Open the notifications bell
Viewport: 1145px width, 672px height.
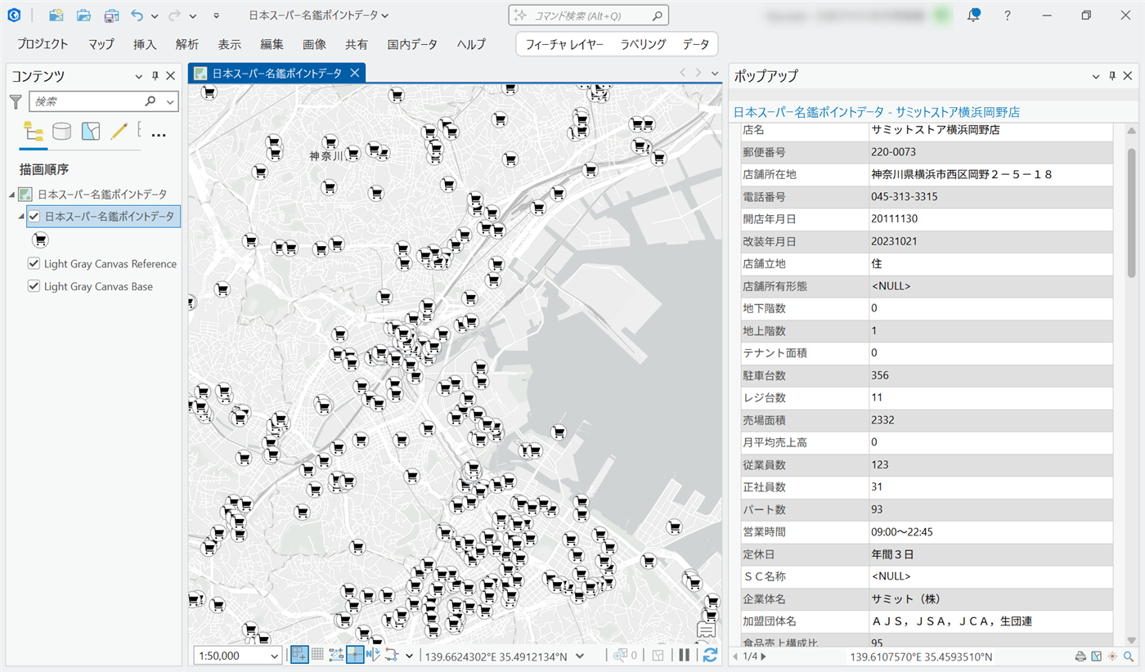[x=973, y=15]
